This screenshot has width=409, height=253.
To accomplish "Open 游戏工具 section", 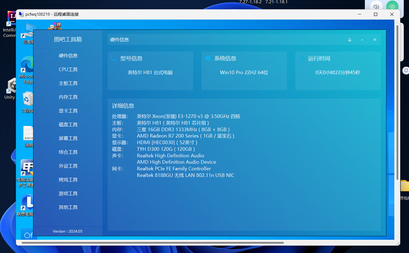I will tap(68, 193).
